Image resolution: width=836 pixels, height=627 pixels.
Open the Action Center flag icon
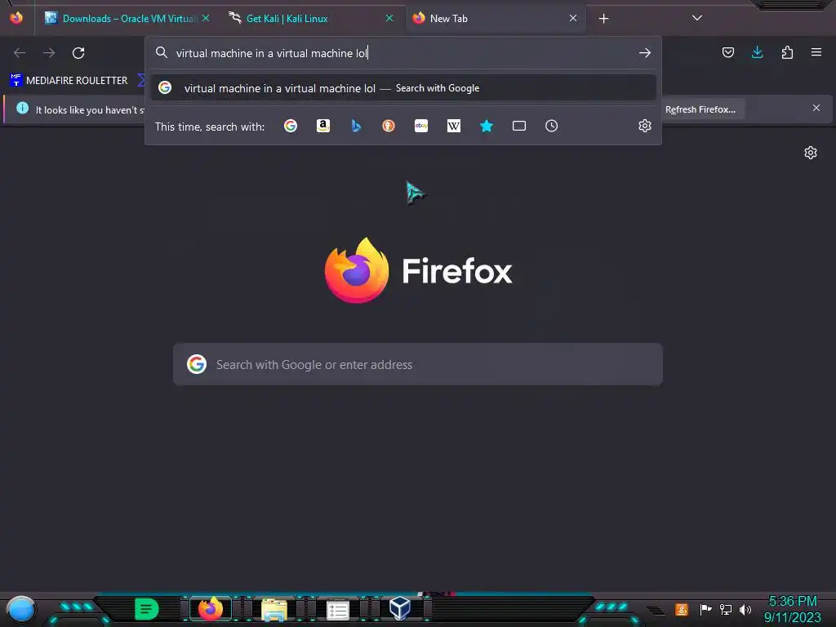[706, 609]
